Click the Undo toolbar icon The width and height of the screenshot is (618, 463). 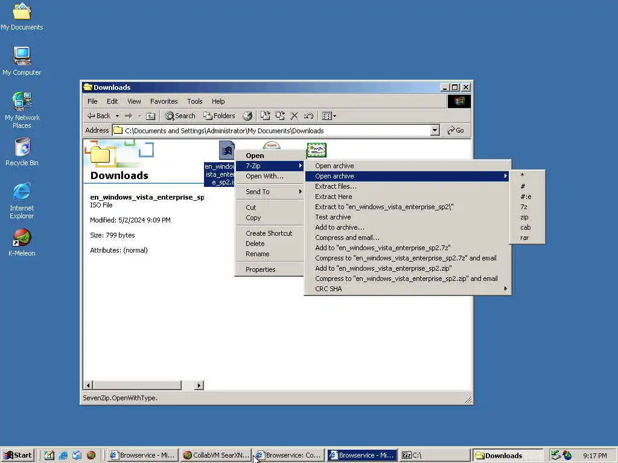point(308,116)
